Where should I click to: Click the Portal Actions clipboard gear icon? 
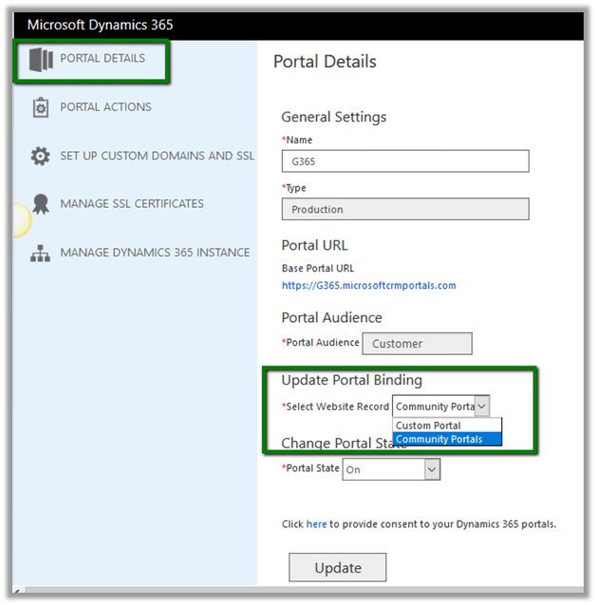41,107
